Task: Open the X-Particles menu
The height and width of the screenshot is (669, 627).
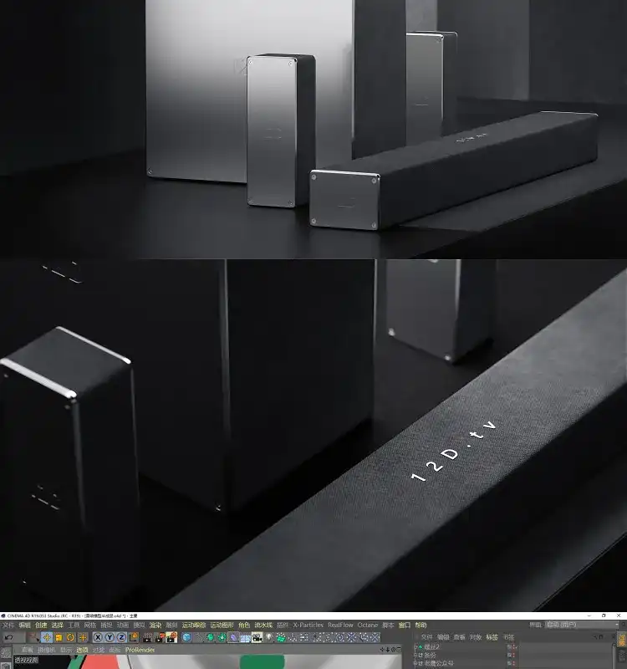Action: tap(308, 625)
